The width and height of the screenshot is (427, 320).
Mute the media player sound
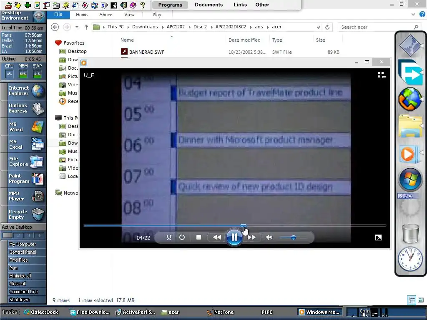tap(269, 237)
